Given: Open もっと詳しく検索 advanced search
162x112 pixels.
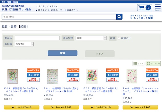Looking at the screenshot, I should click(142, 18).
